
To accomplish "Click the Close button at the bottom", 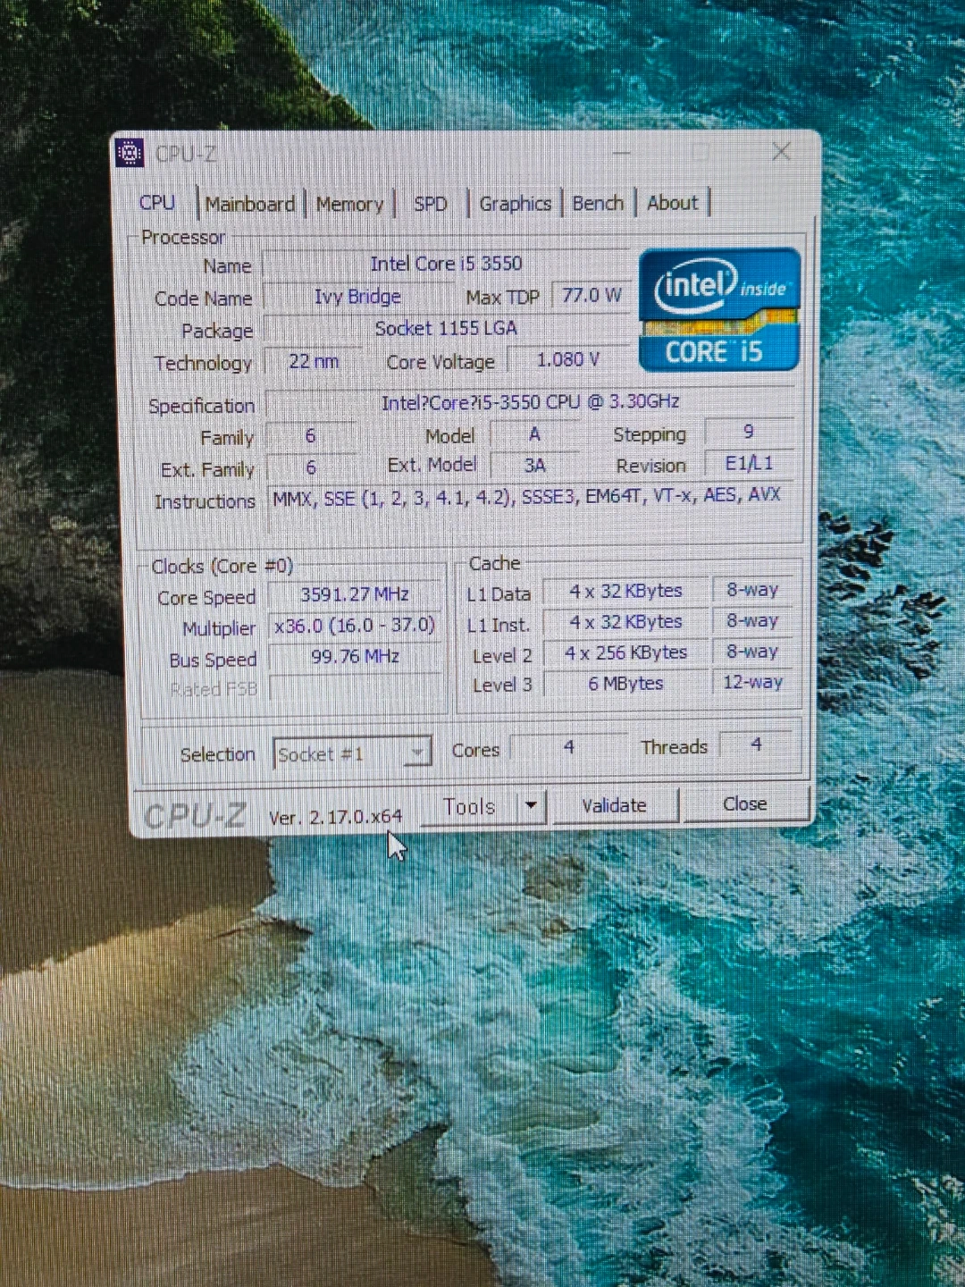I will [x=744, y=804].
